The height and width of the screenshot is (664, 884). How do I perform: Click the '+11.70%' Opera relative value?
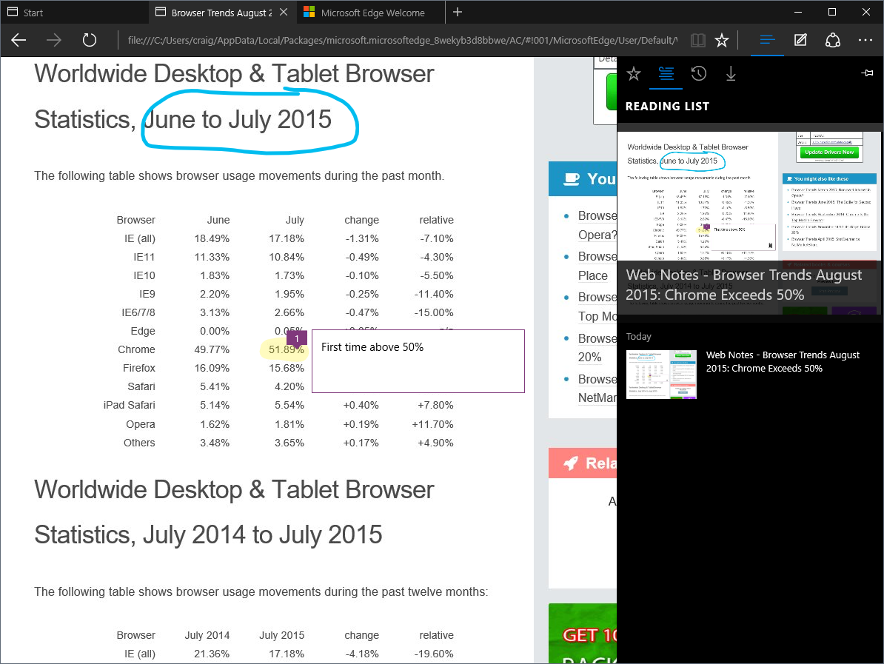[432, 424]
